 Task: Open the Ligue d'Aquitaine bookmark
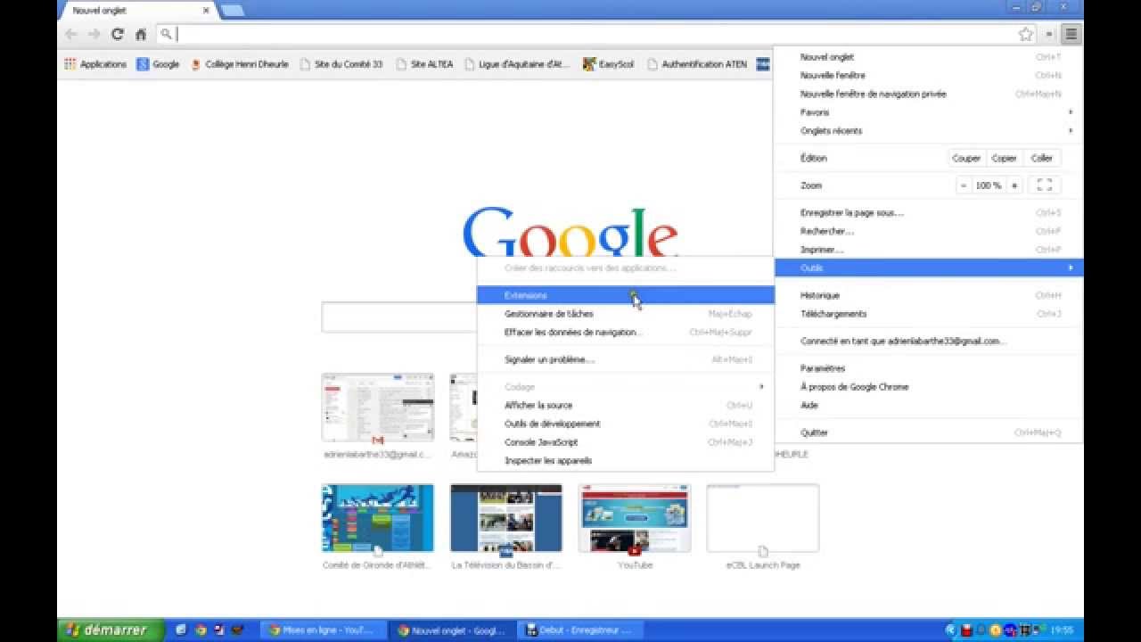[x=517, y=64]
